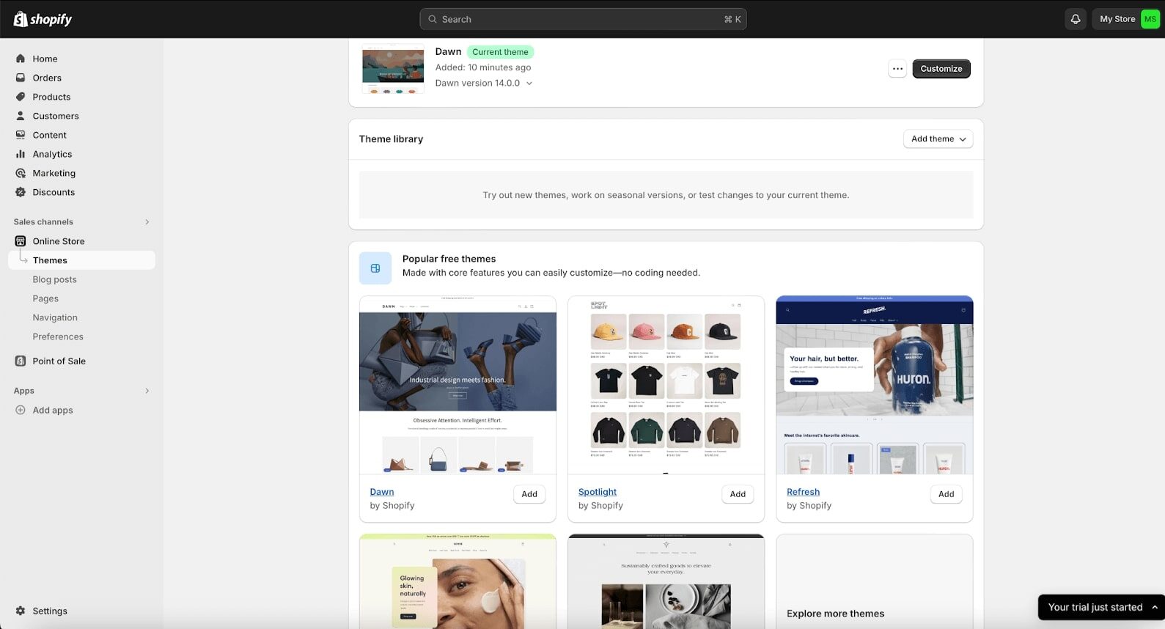Click the Glowing skin theme preview
Screen dimensions: 1165x629
click(x=457, y=581)
